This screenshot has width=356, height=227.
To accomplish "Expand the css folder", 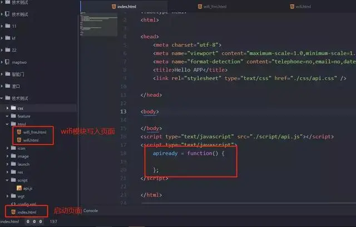I will pos(7,108).
